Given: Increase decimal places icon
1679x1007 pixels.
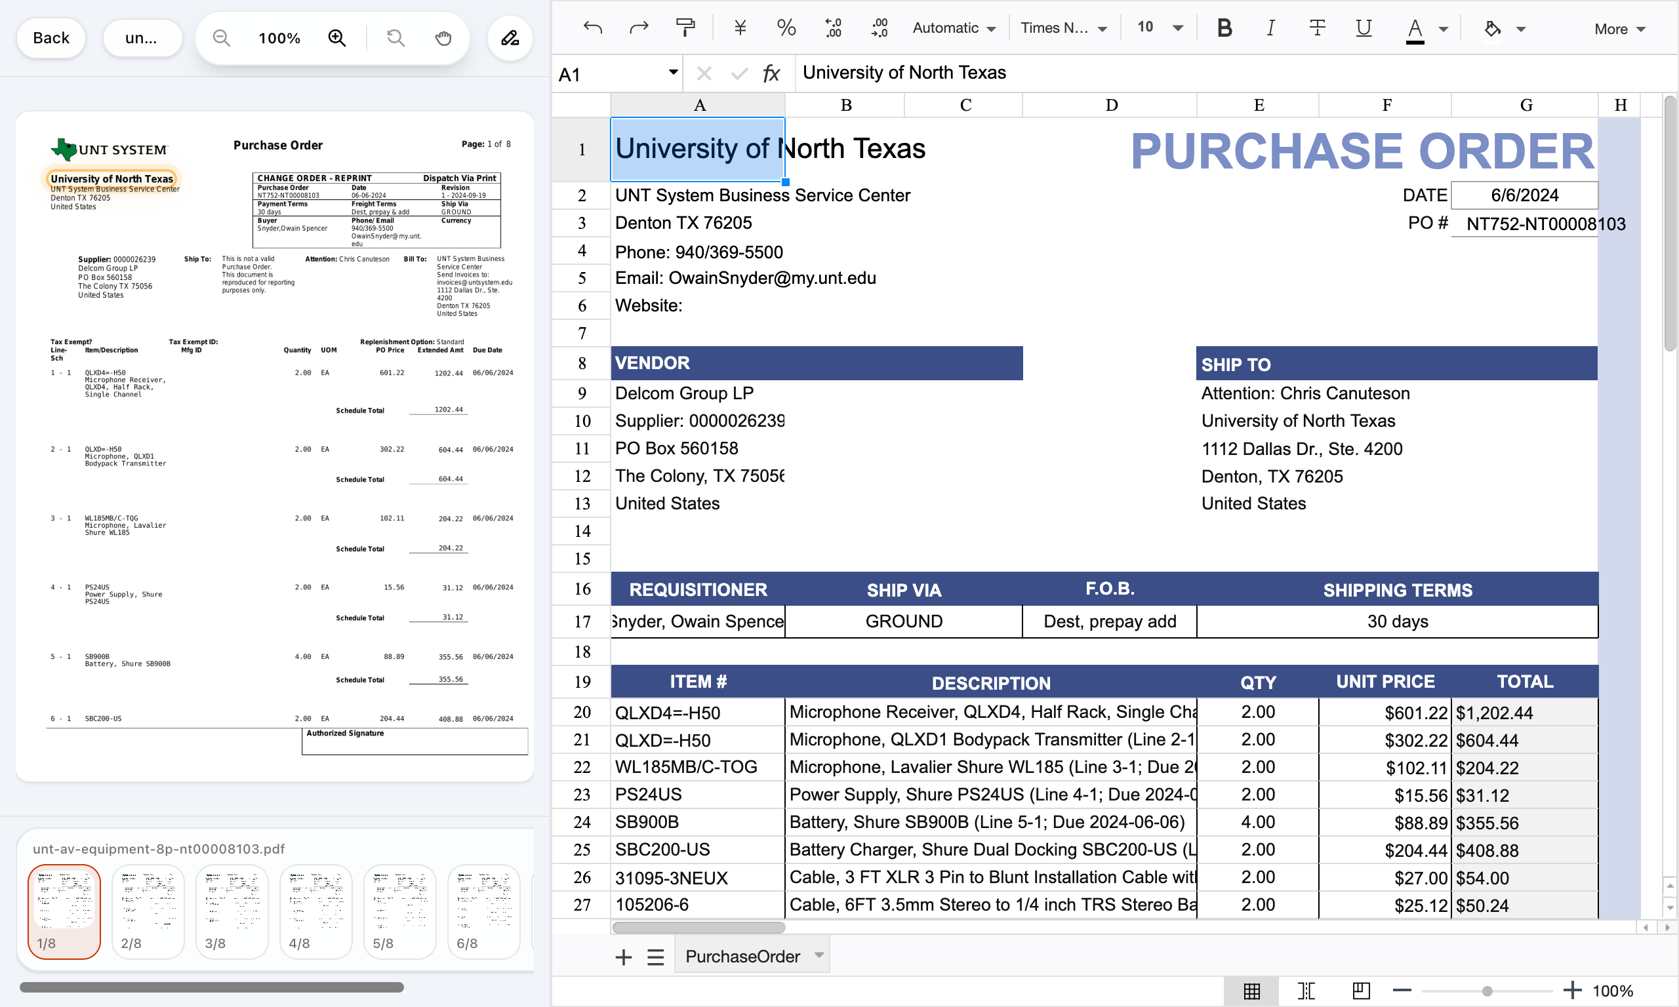Looking at the screenshot, I should coord(879,28).
